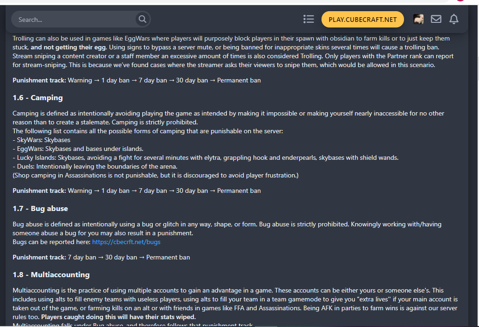
Task: Show alerts with the bell icon
Action: pyautogui.click(x=454, y=19)
